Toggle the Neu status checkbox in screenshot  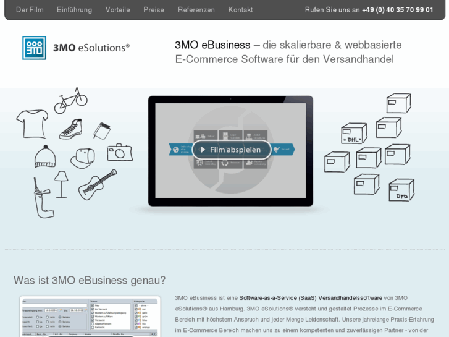click(x=93, y=305)
